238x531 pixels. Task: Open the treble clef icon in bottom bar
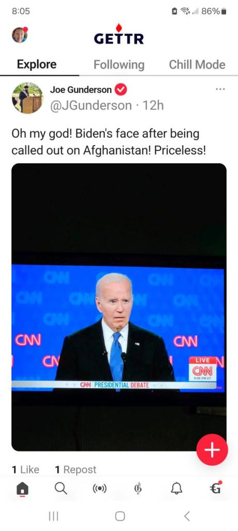point(138,488)
